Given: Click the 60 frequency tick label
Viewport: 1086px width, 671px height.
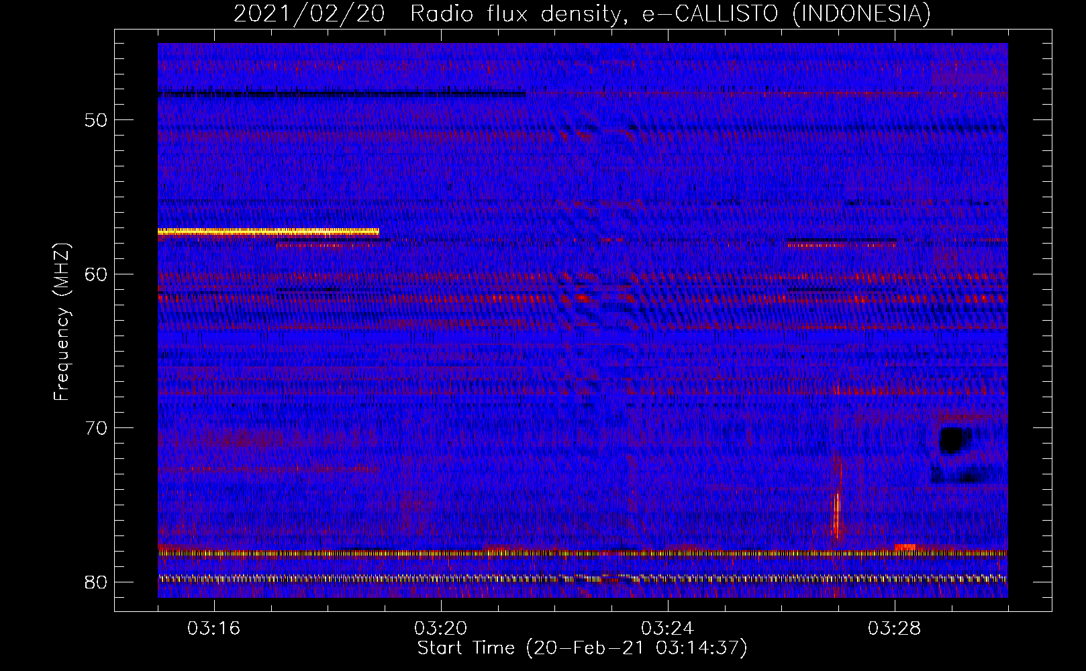Looking at the screenshot, I should click(96, 274).
